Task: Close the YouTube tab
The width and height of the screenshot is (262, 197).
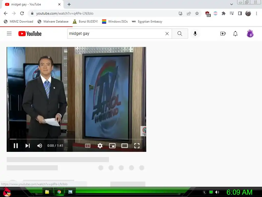Action: coord(59,4)
